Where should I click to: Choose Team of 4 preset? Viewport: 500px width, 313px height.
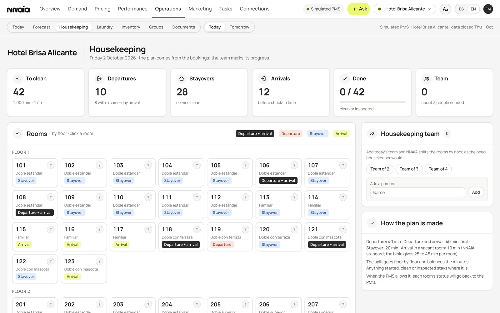438,169
